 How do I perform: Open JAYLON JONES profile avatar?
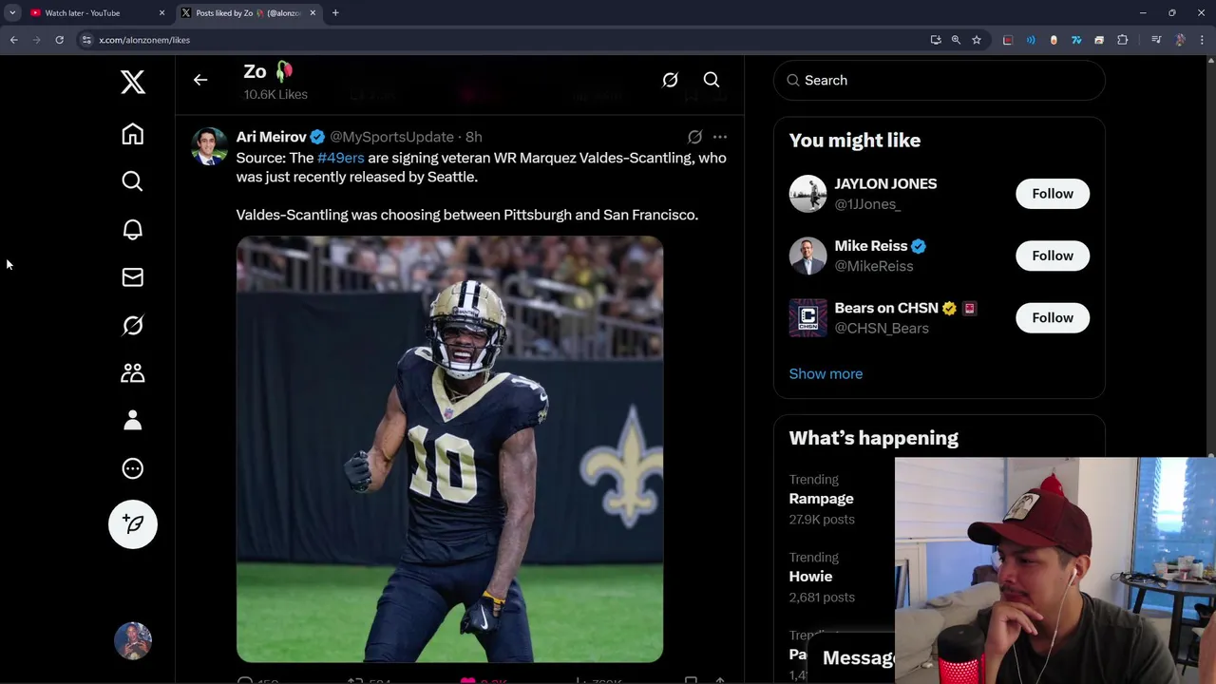(x=808, y=194)
